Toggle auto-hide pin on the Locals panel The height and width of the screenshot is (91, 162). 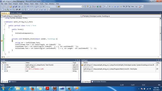click(77, 60)
